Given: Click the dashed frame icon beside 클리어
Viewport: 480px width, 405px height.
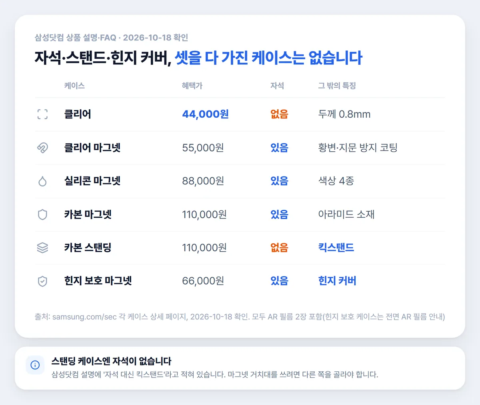Looking at the screenshot, I should click(42, 114).
